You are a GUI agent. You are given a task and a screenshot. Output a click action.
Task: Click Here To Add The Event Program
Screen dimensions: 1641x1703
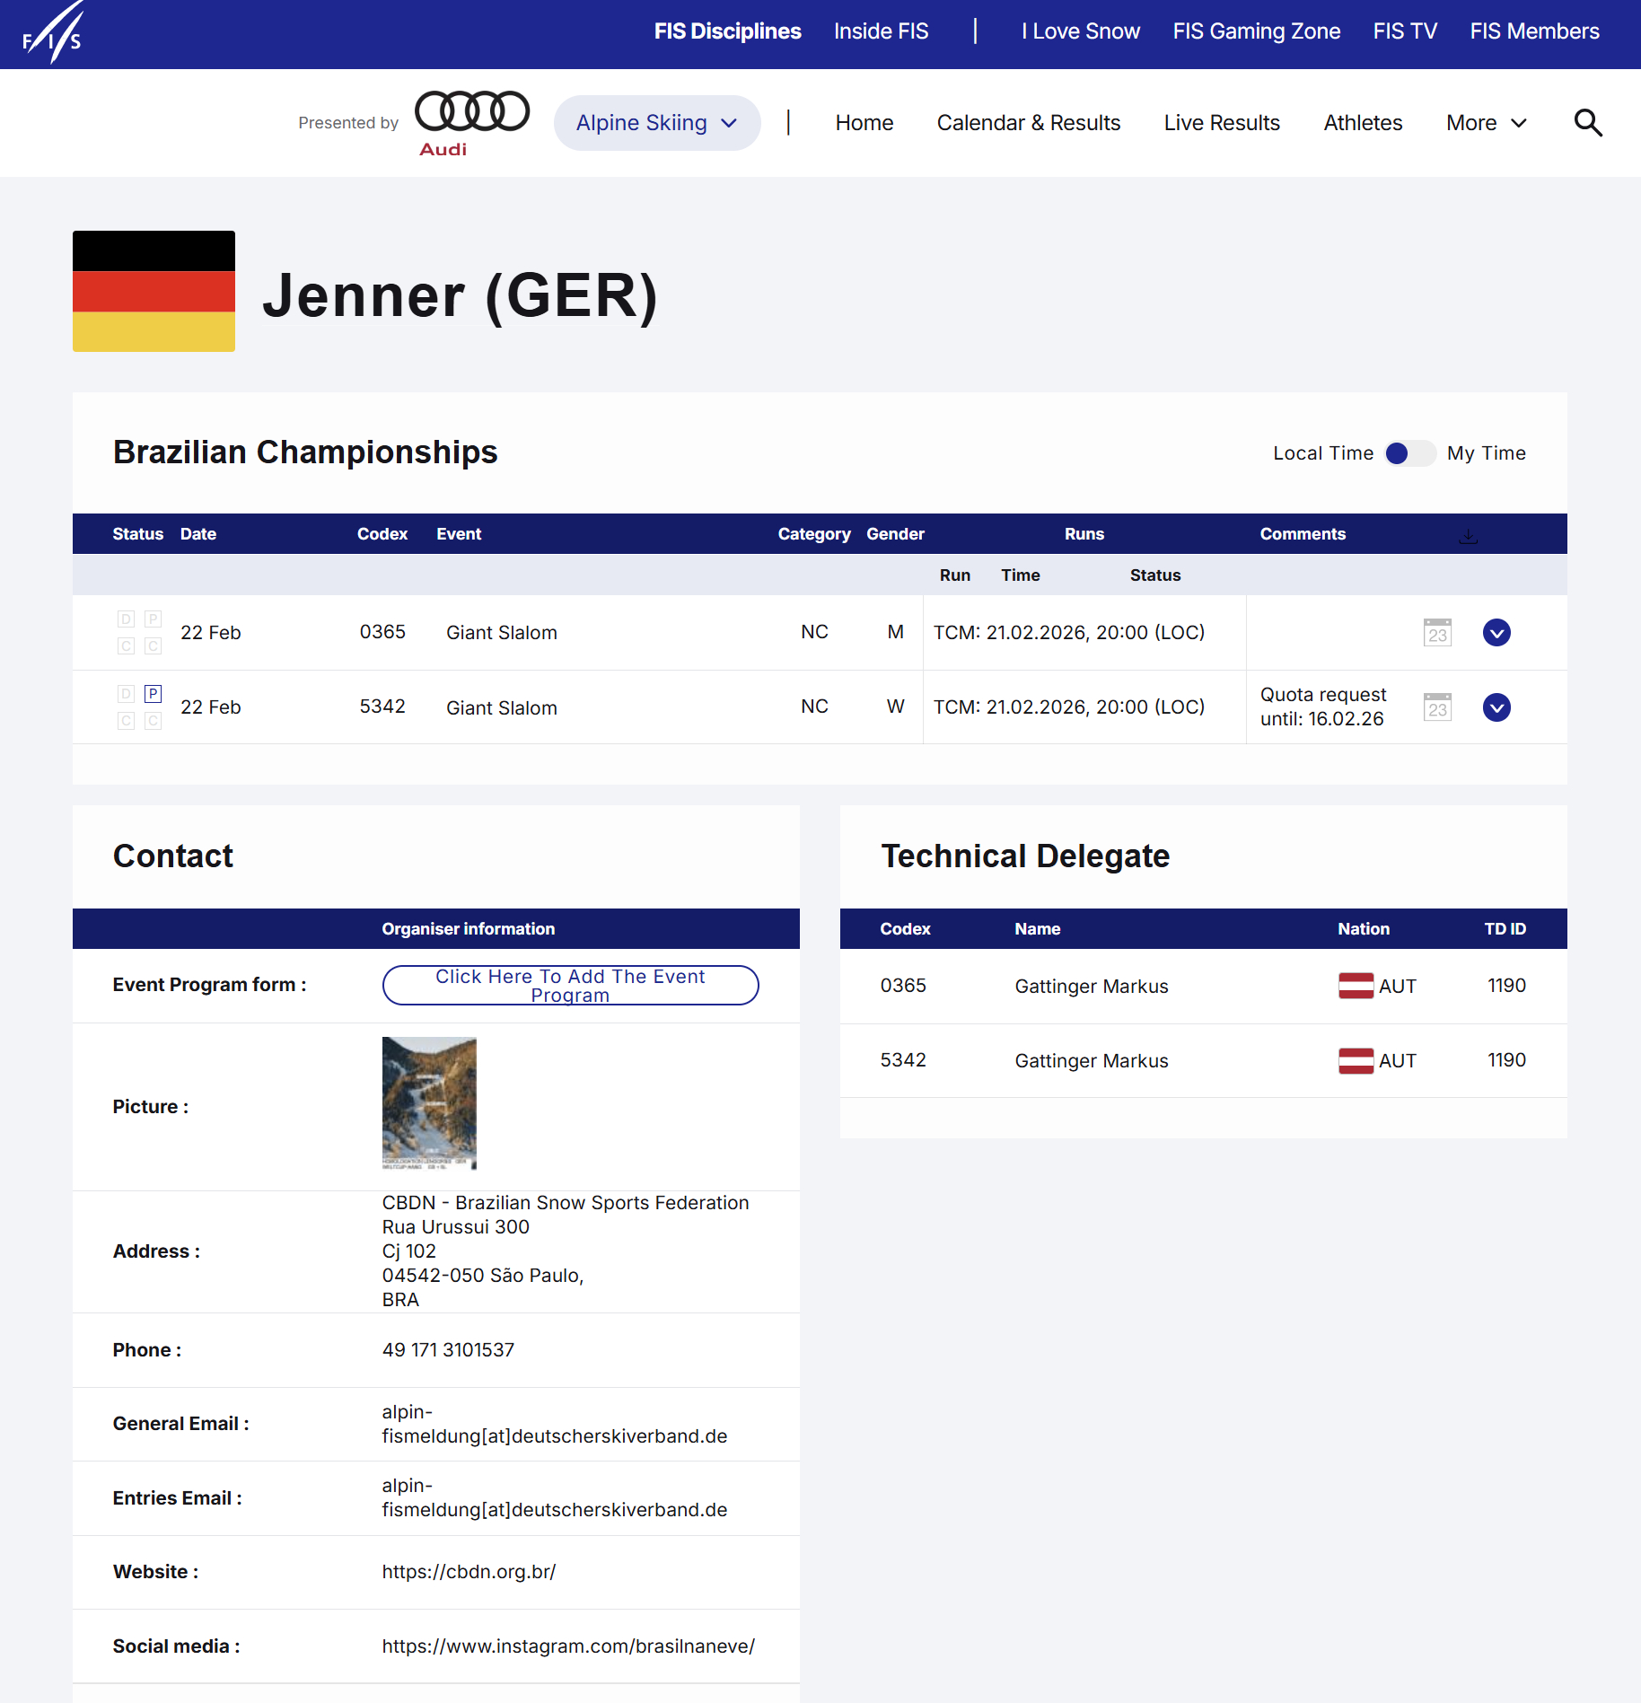[570, 986]
